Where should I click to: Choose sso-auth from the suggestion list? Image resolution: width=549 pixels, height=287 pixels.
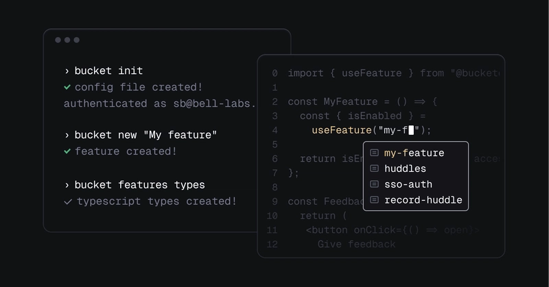416,184
